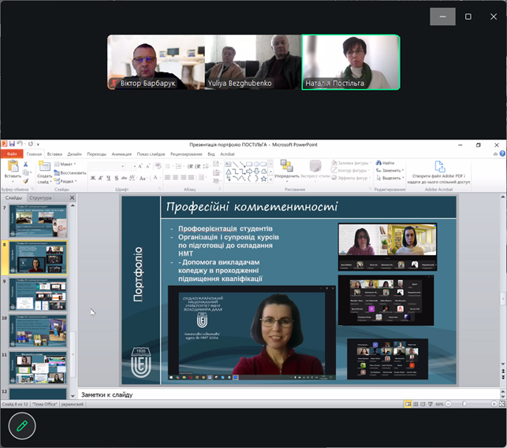Open the font size combo box

(x=131, y=166)
